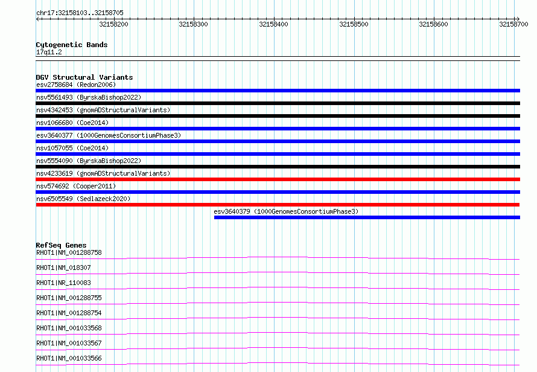Select nsv1066680 (Coe2014) label
This screenshot has width=537, height=372.
72,123
